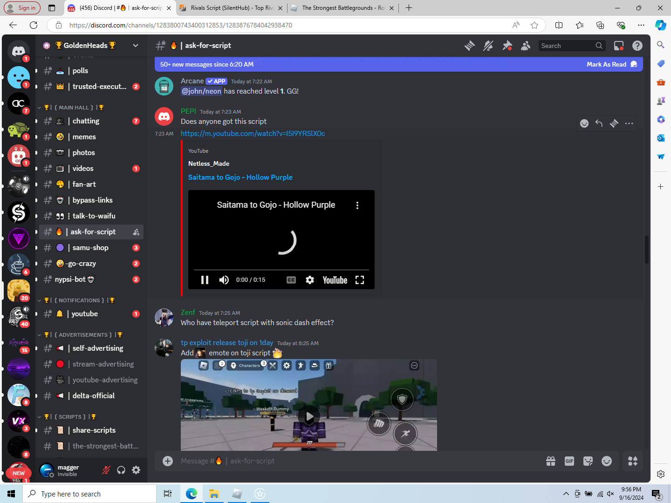Open Discord help
This screenshot has height=503, width=671.
[637, 46]
